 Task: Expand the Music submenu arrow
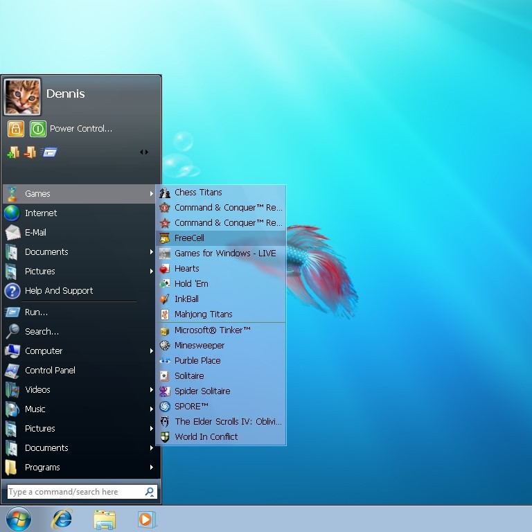tap(151, 409)
